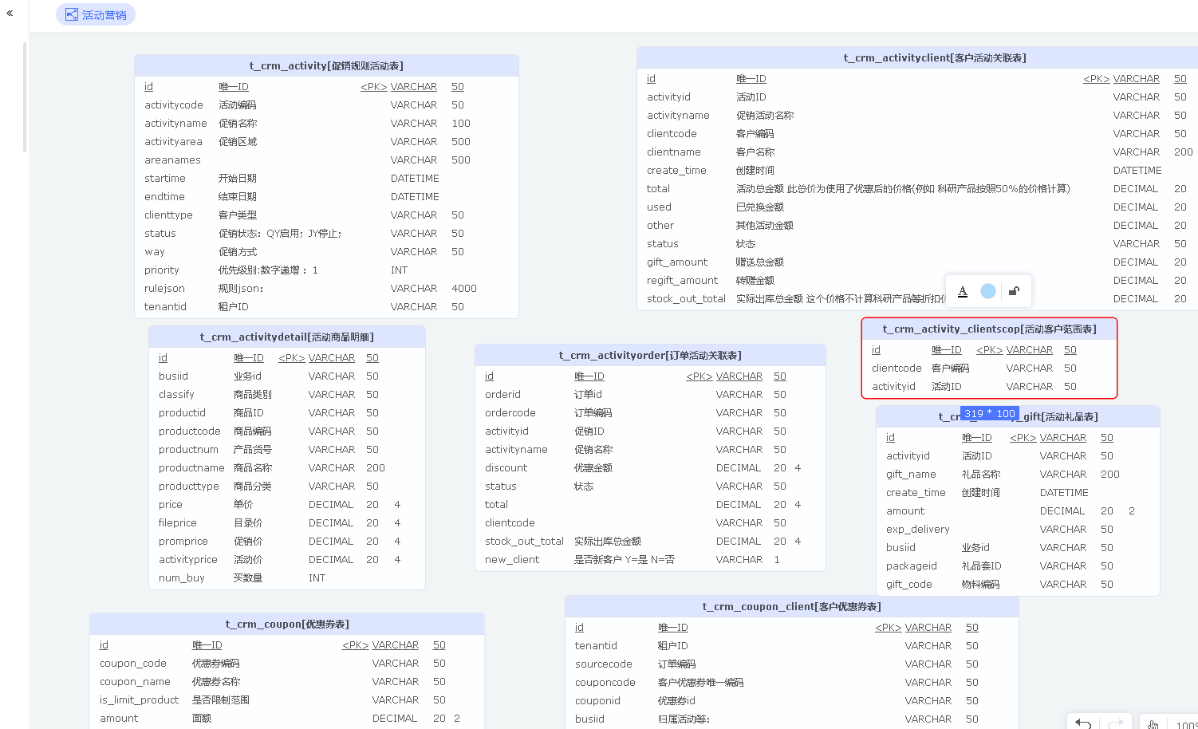Click the t_crm_activityorder table title
Screen dimensions: 1198x729
650,356
